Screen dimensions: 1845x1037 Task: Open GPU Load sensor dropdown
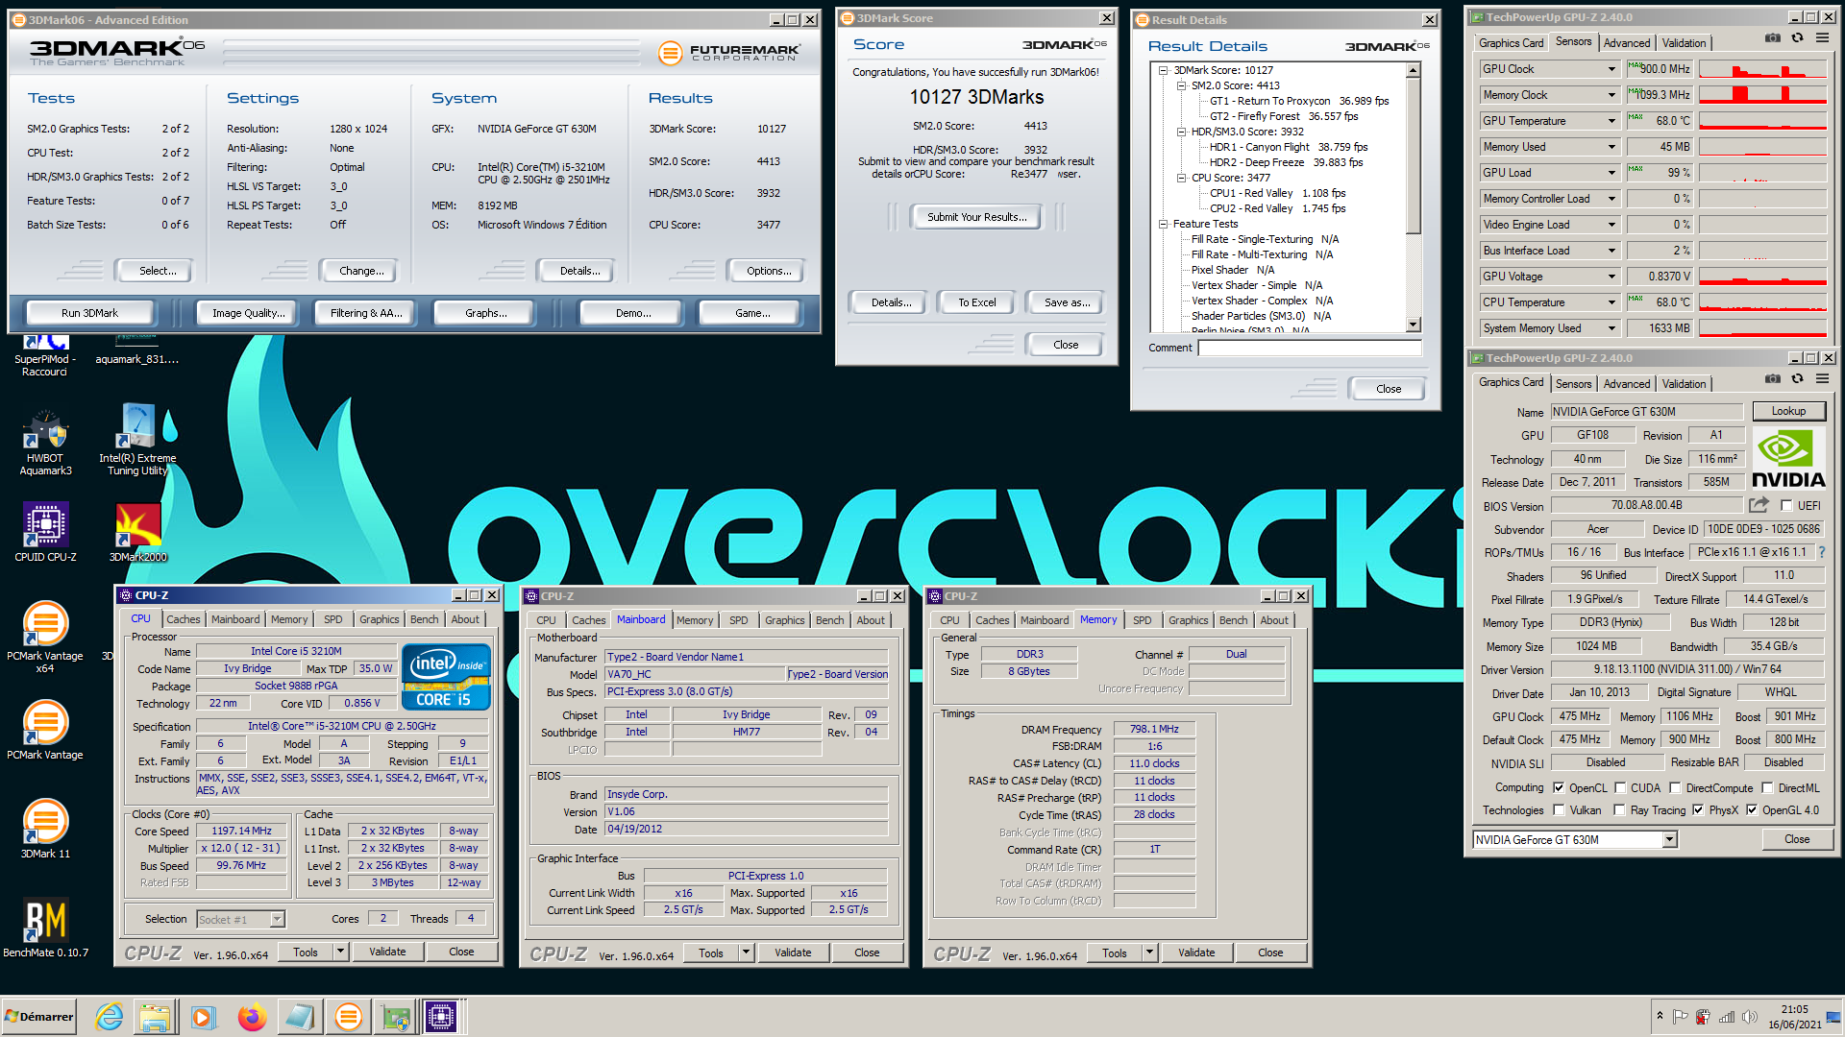[1611, 173]
